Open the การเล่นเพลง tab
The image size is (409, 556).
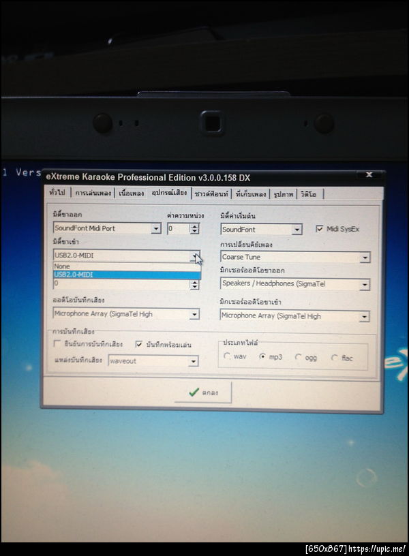(93, 194)
